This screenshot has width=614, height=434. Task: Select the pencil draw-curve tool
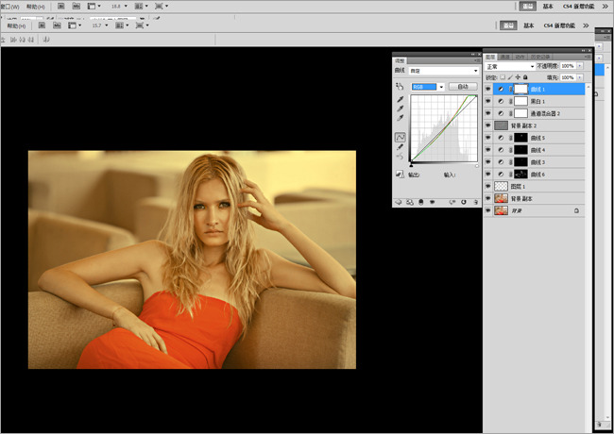click(400, 147)
